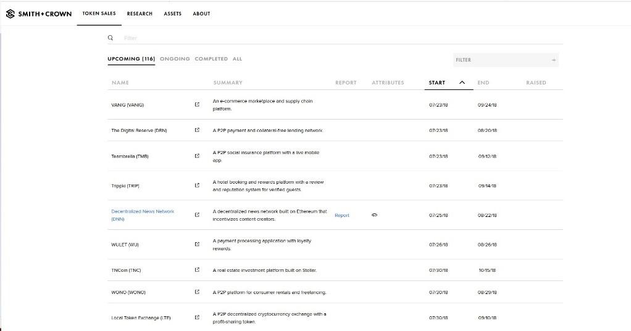
Task: Open external link icon for Trippki
Action: (x=197, y=186)
